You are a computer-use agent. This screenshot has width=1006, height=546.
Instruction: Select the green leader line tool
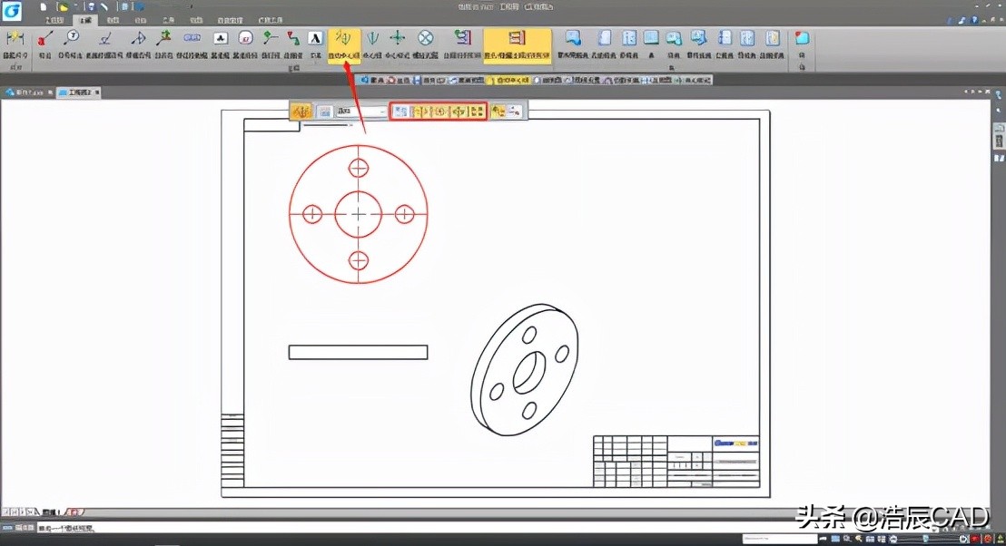(x=270, y=44)
